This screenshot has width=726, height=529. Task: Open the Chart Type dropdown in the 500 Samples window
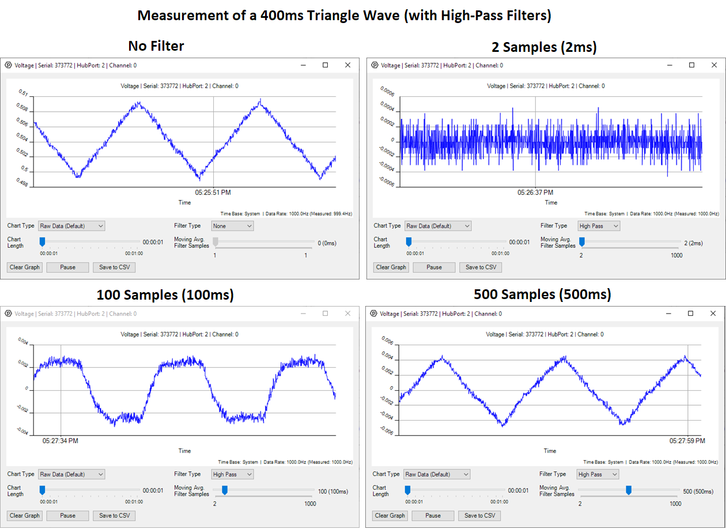click(x=438, y=474)
